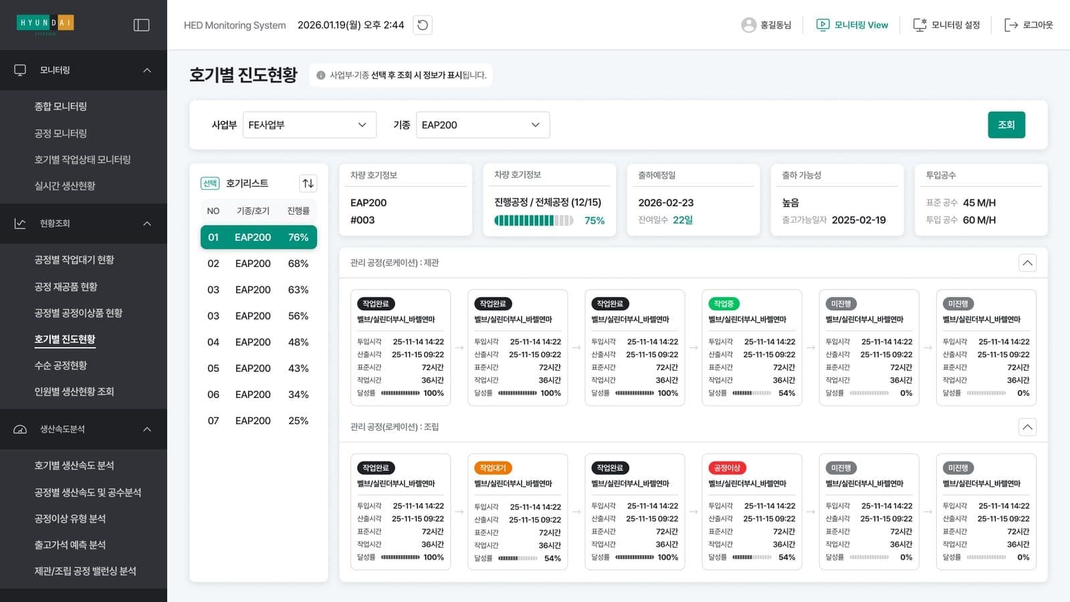1070x602 pixels.
Task: Click the green 조회 search button
Action: (x=1006, y=125)
